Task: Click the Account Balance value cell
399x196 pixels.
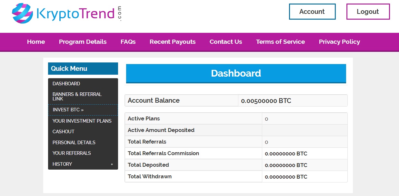Action: point(293,101)
